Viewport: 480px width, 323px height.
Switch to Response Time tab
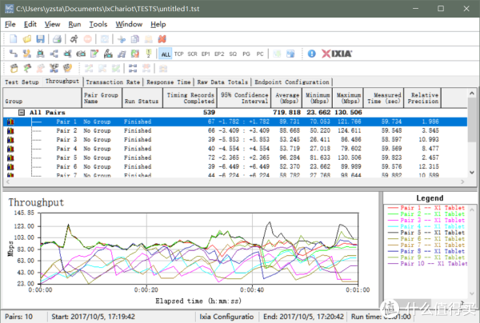[x=168, y=82]
